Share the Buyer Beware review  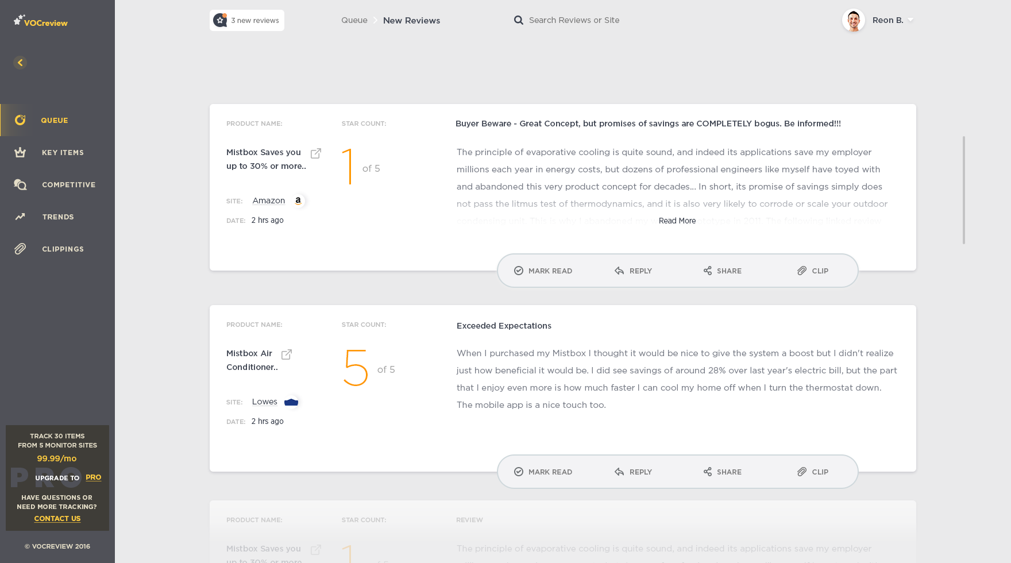click(x=722, y=271)
